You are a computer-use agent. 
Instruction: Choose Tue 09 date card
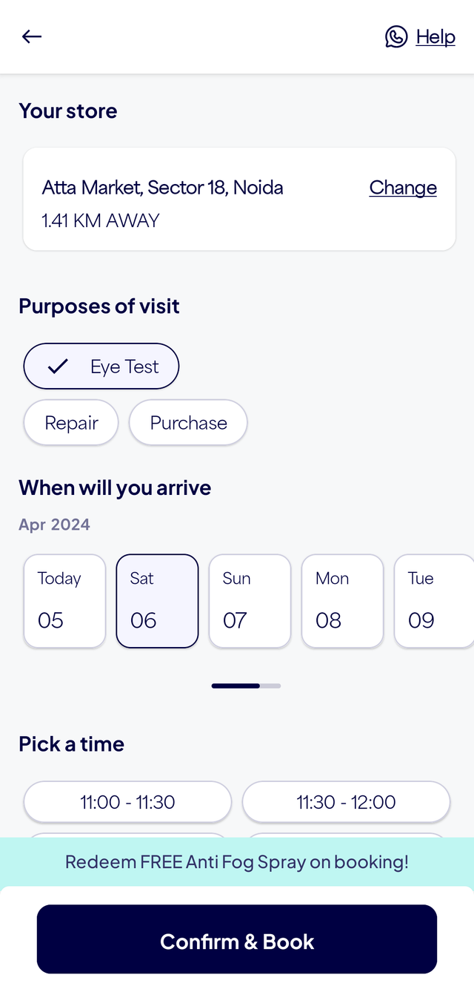433,601
